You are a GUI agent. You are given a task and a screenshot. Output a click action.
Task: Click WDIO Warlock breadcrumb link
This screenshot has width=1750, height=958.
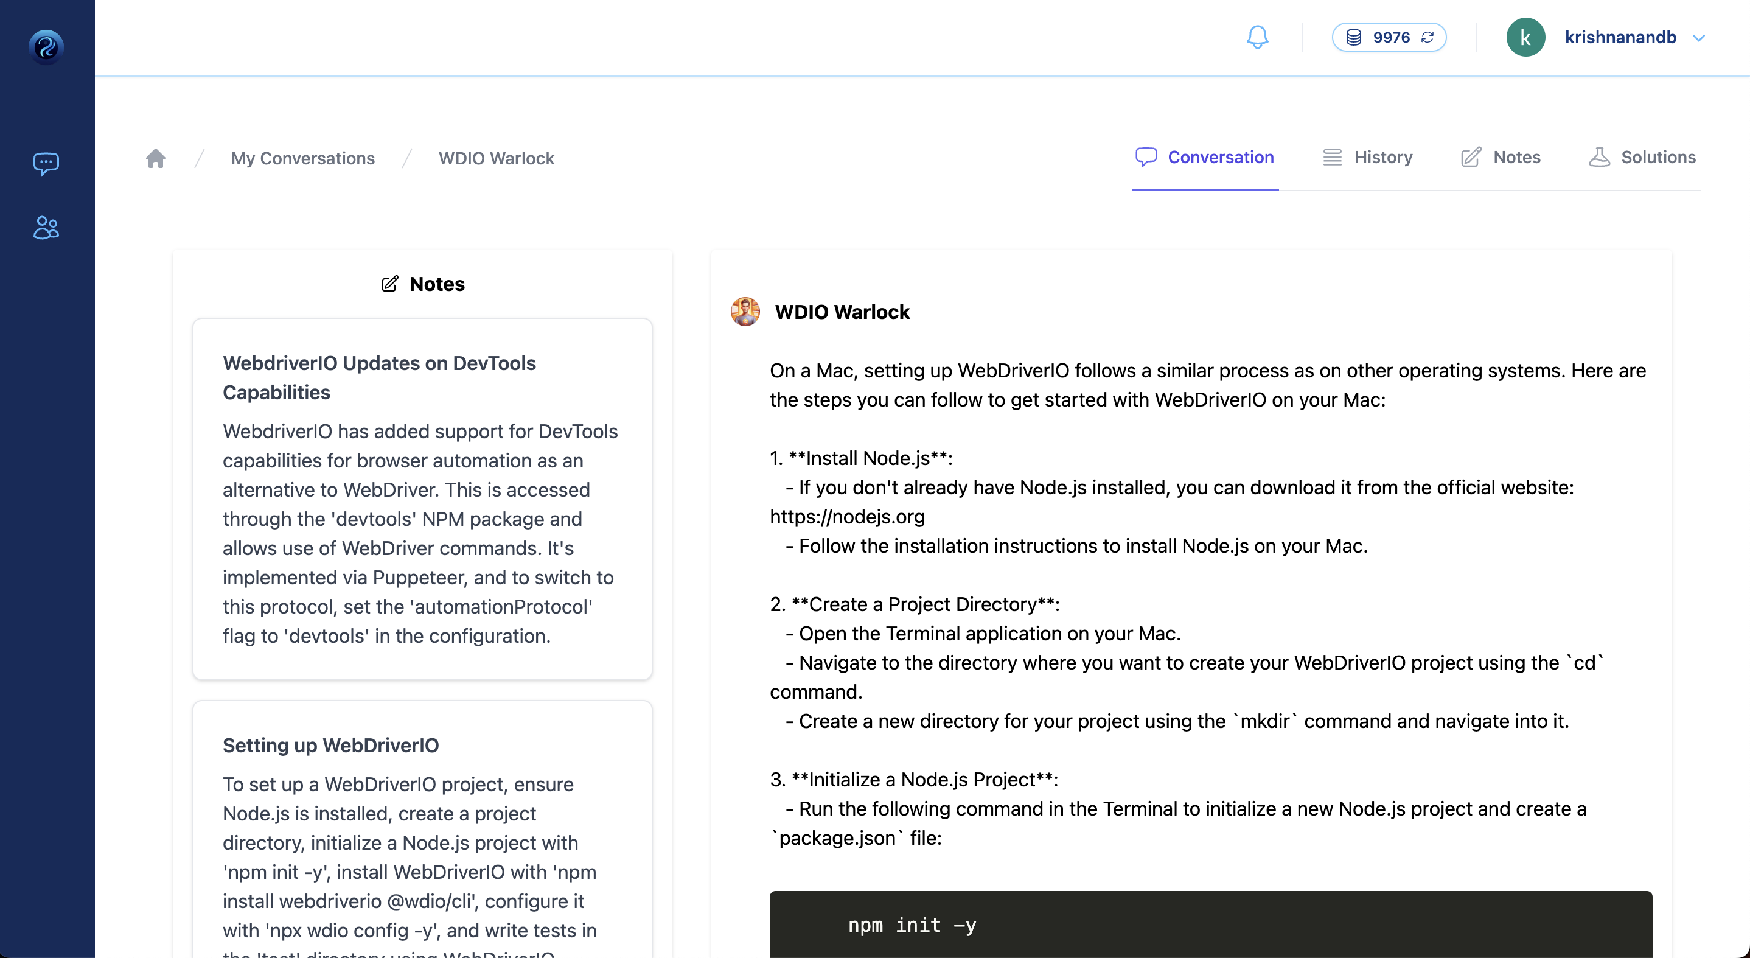[496, 158]
